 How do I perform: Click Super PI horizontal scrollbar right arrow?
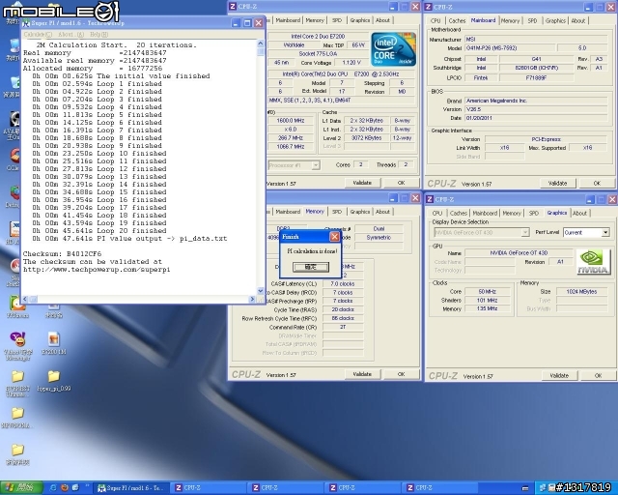[253, 299]
